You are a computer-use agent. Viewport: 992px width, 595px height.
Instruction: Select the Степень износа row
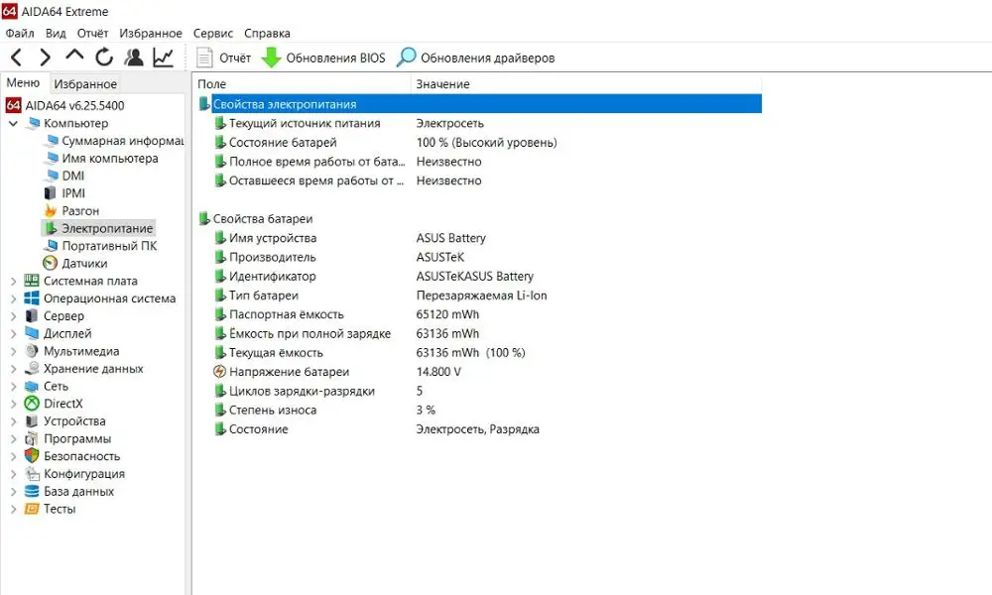(x=479, y=410)
